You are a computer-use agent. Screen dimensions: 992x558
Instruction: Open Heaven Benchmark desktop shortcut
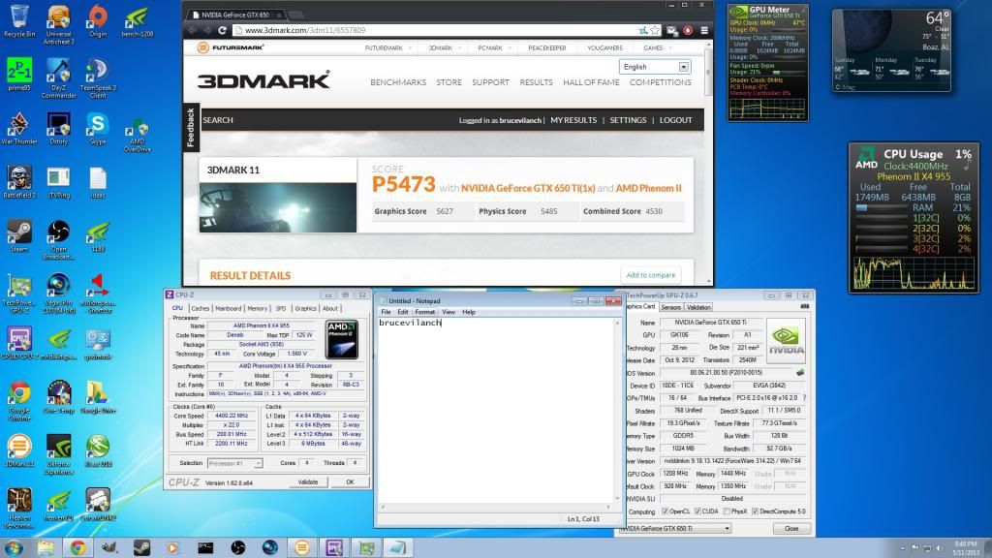19,508
